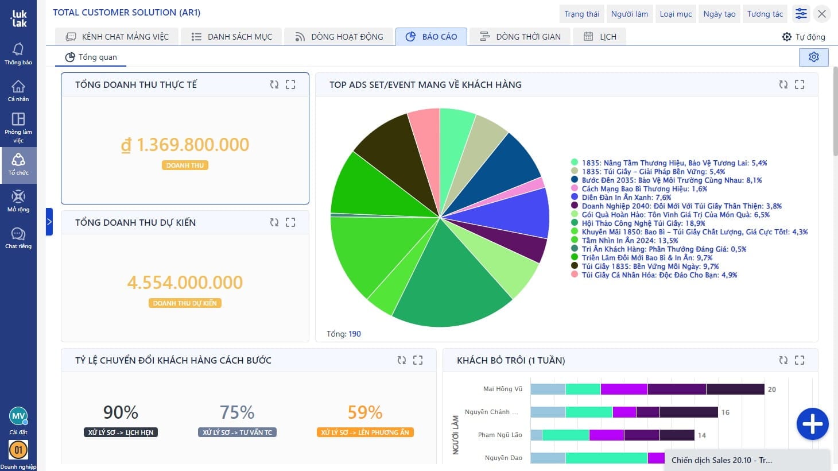838x471 pixels.
Task: Open Thông báo notifications bell
Action: click(18, 53)
